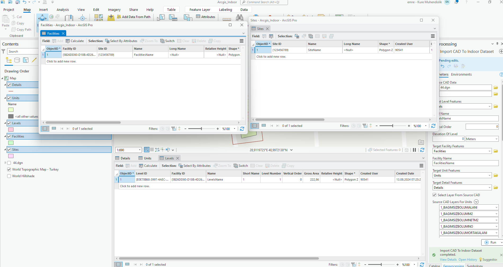
Task: Pause map drawing
Action: (x=415, y=150)
